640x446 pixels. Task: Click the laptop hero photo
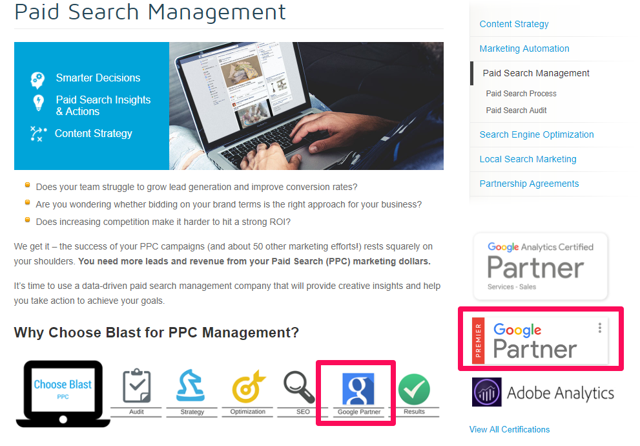click(306, 106)
